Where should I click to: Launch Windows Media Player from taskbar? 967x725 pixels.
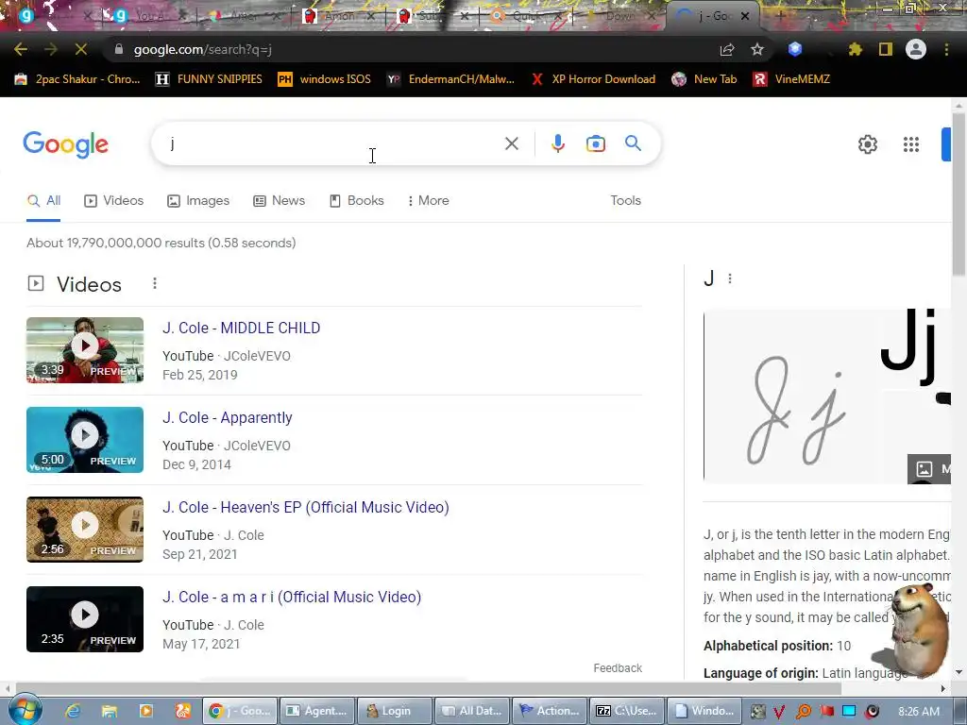click(146, 711)
